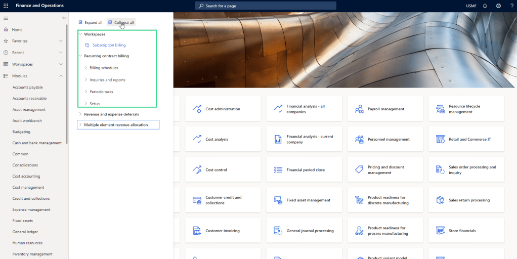Click the Search for a page field
The width and height of the screenshot is (517, 259).
pyautogui.click(x=266, y=6)
